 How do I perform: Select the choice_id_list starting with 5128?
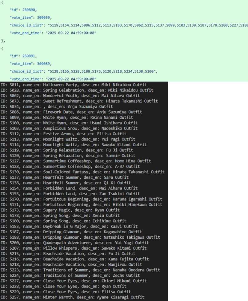pyautogui.click(x=84, y=71)
